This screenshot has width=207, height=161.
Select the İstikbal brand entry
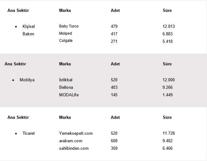pos(66,80)
